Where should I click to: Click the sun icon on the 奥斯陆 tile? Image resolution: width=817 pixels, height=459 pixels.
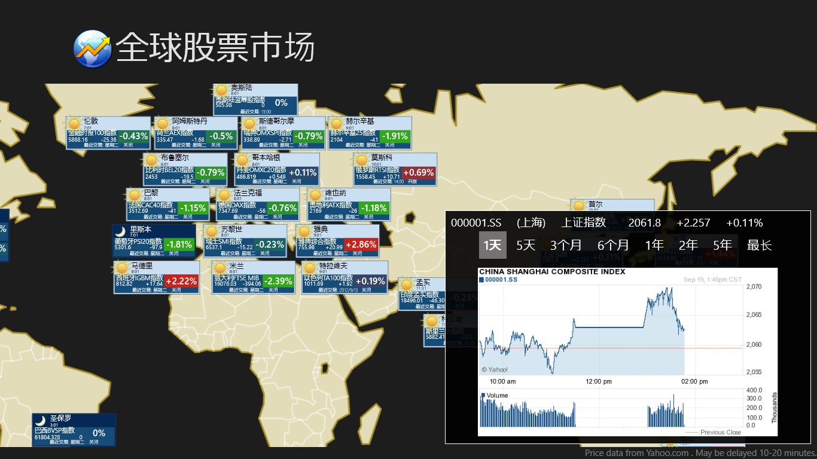click(x=222, y=90)
